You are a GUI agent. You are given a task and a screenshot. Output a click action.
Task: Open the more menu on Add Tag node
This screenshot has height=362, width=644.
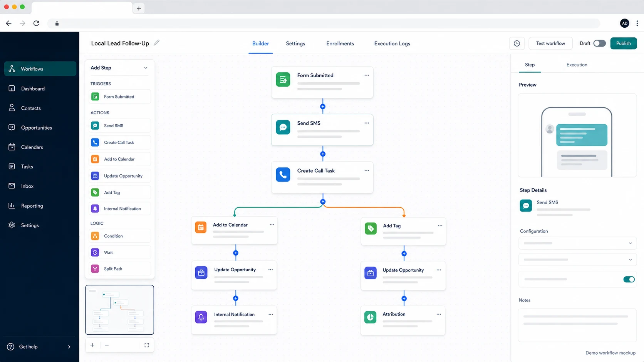point(440,226)
